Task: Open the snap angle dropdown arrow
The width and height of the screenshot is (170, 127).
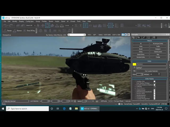Action: (113, 26)
